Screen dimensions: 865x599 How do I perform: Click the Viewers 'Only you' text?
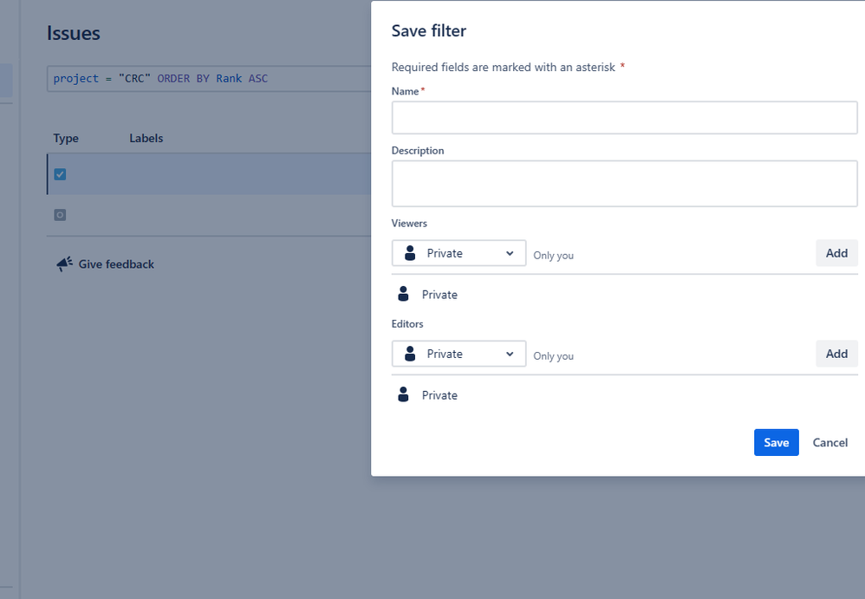(x=553, y=256)
